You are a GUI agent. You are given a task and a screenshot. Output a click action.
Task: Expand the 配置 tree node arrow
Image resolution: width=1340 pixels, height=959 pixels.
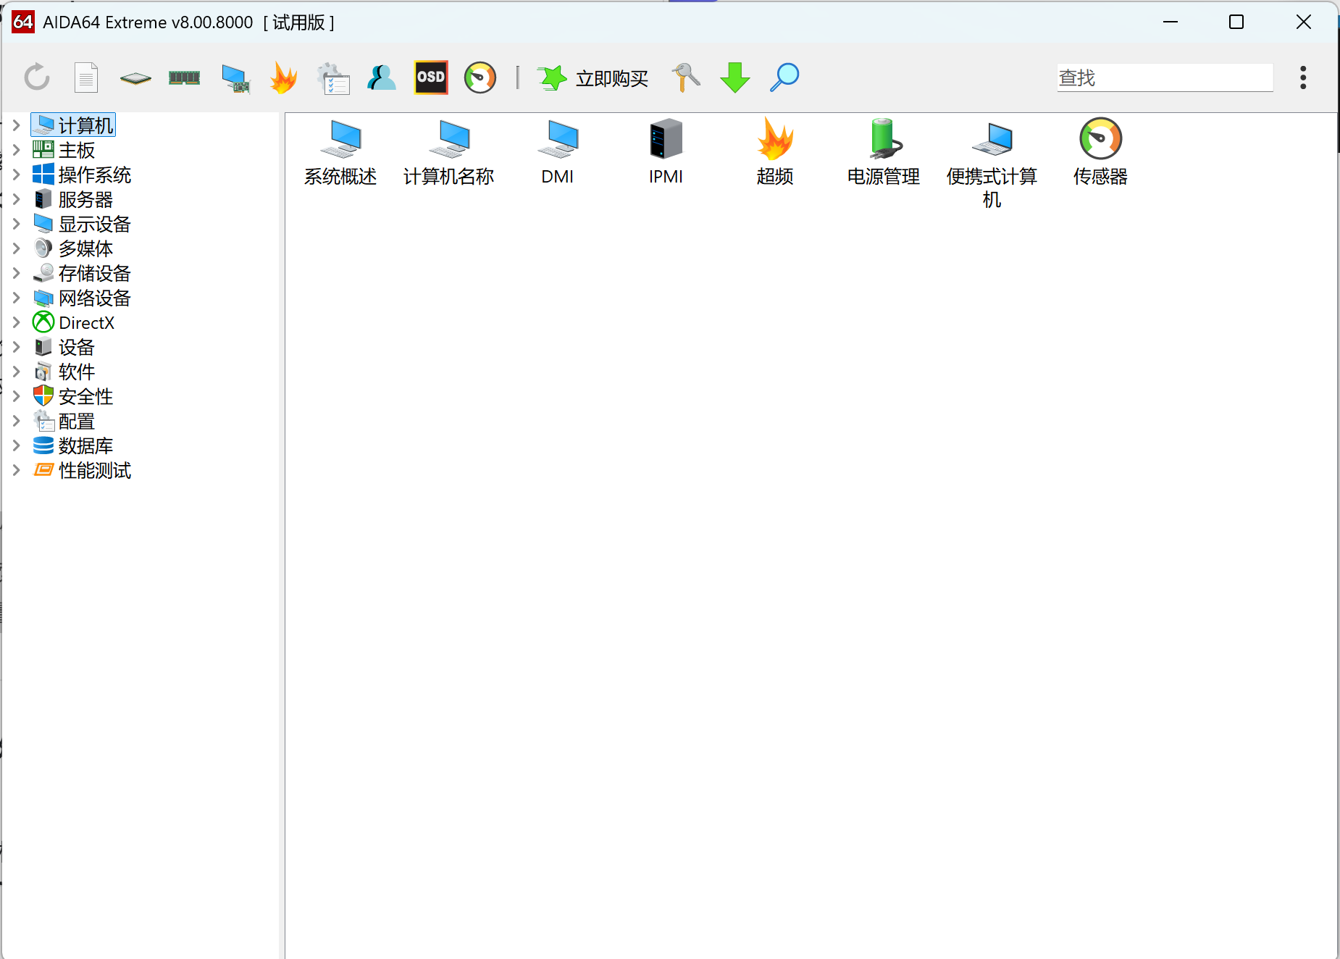click(16, 421)
